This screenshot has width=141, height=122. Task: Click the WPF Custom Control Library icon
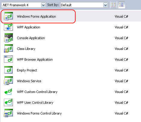click(x=8, y=91)
